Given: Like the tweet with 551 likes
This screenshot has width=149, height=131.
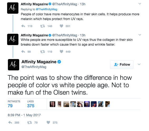Looking at the screenshot, I should pos(61,26).
